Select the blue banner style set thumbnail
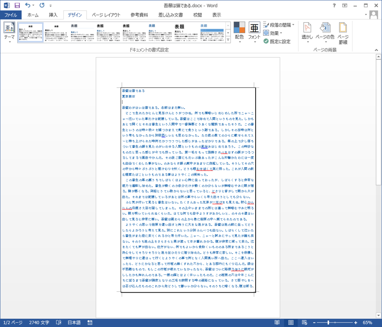Image resolution: width=382 pixels, height=327 pixels. [x=212, y=33]
